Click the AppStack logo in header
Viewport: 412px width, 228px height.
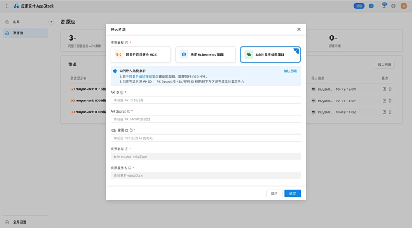coord(16,6)
